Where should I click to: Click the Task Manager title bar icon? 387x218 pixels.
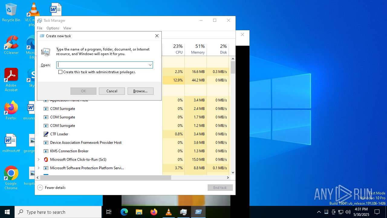tap(40, 21)
